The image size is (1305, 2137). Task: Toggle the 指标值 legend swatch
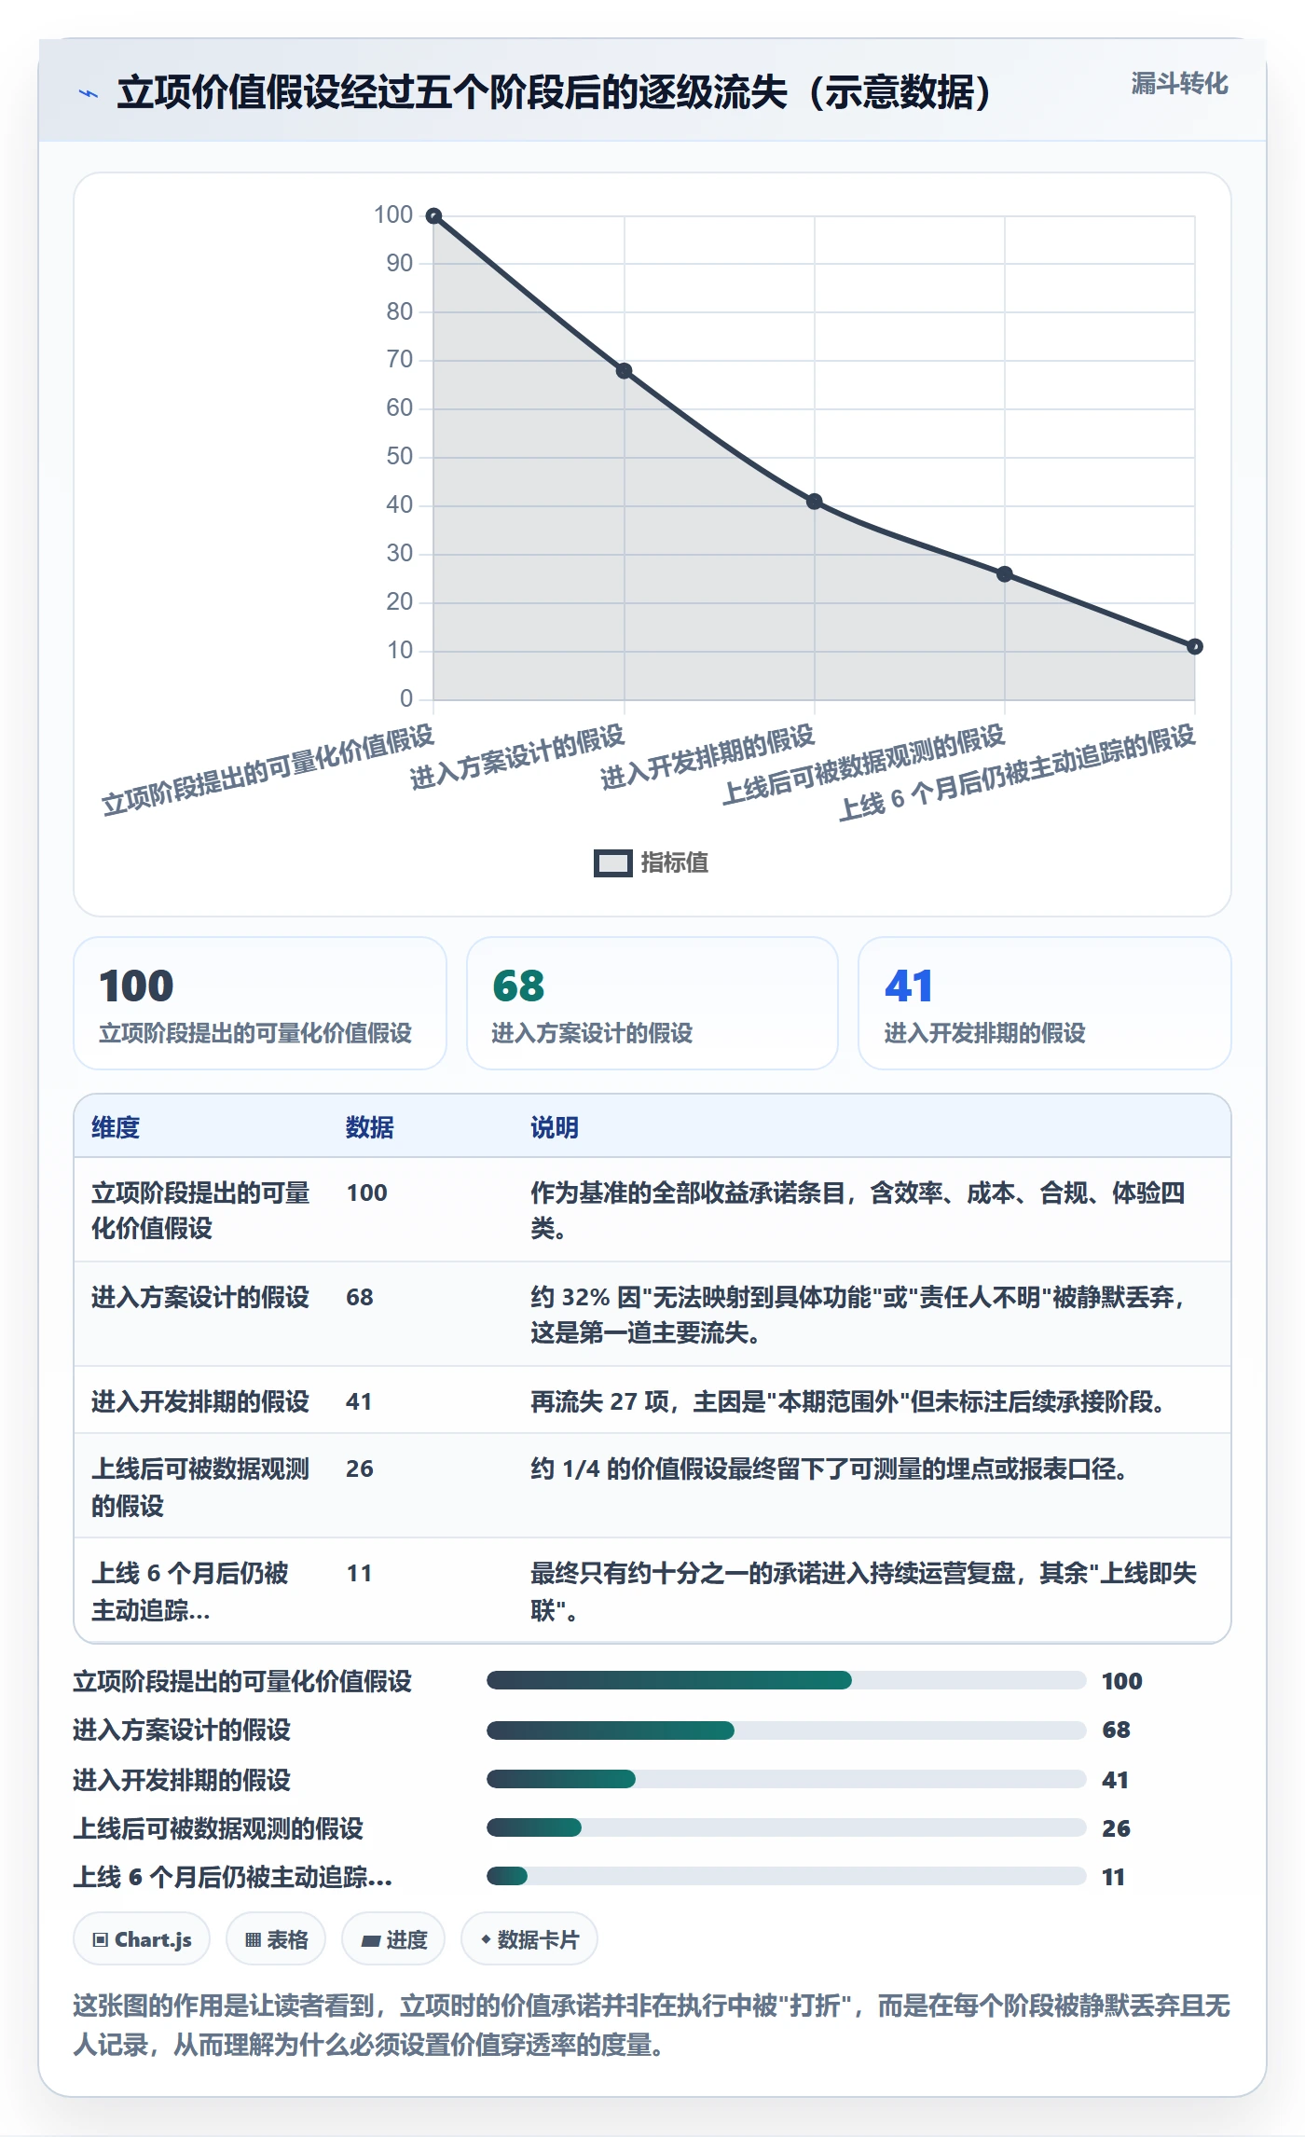coord(613,863)
